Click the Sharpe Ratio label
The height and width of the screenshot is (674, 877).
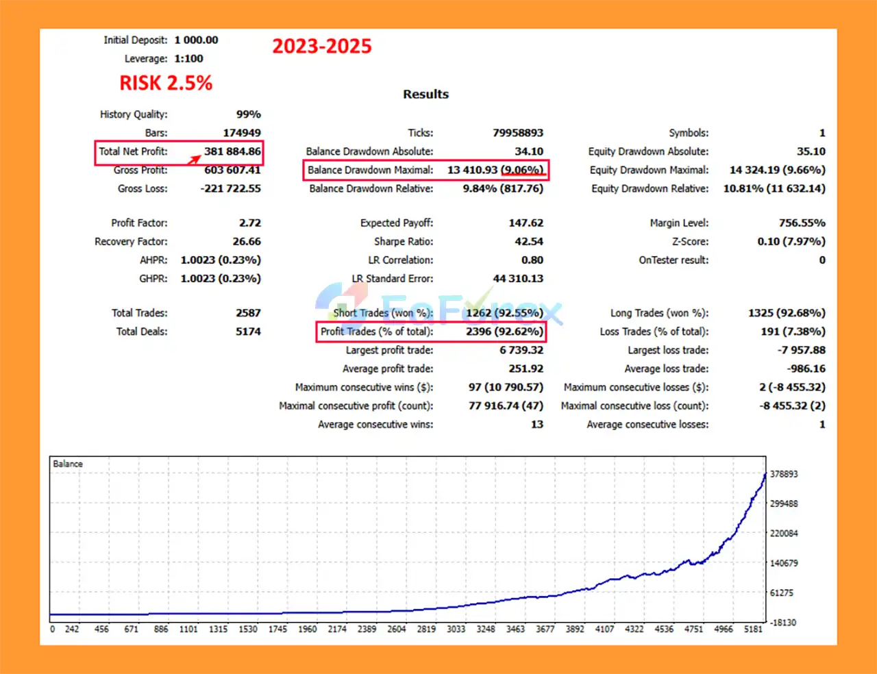pyautogui.click(x=404, y=241)
